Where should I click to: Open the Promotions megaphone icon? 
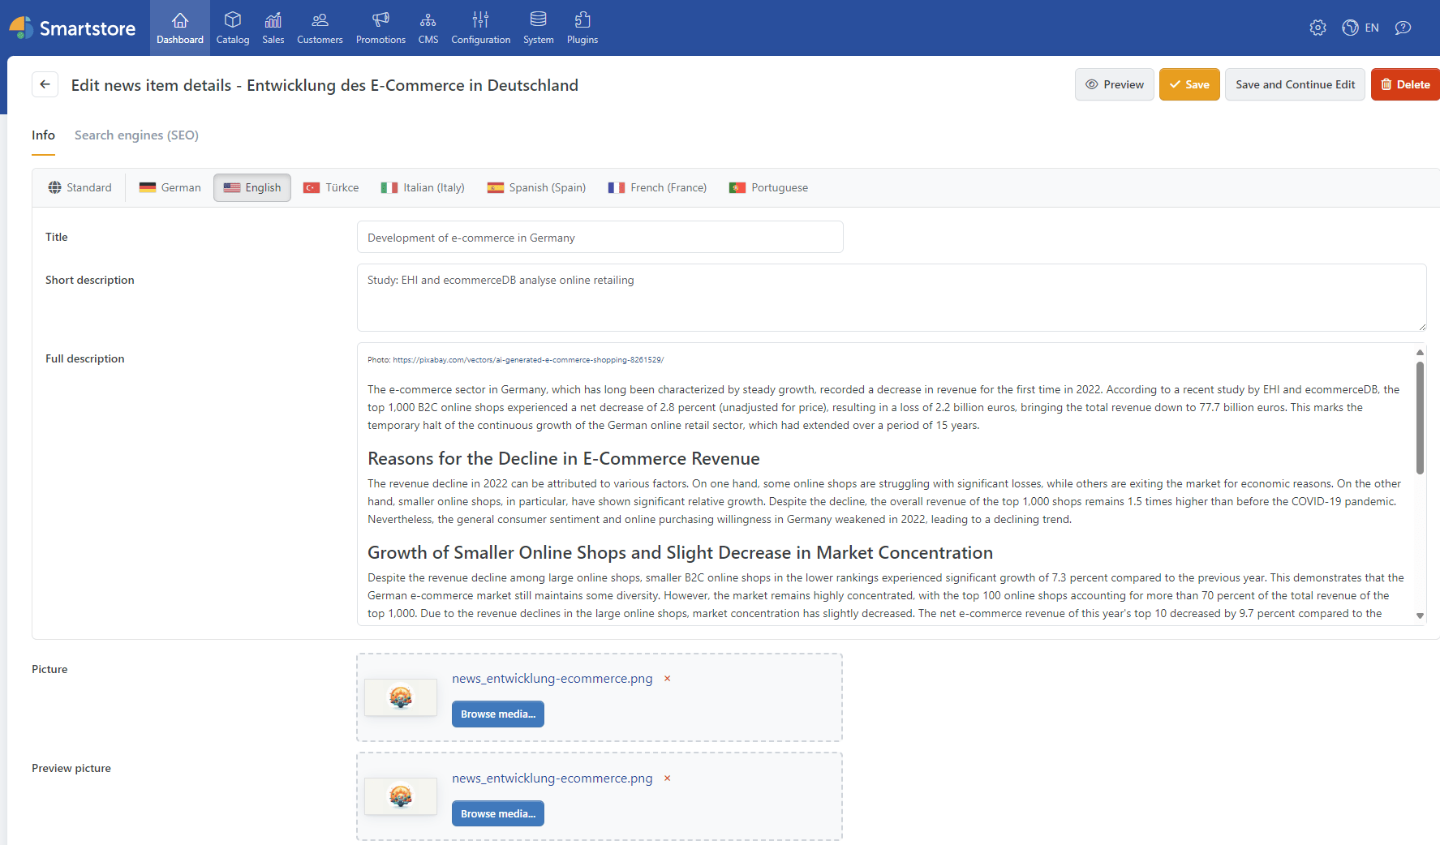point(380,20)
